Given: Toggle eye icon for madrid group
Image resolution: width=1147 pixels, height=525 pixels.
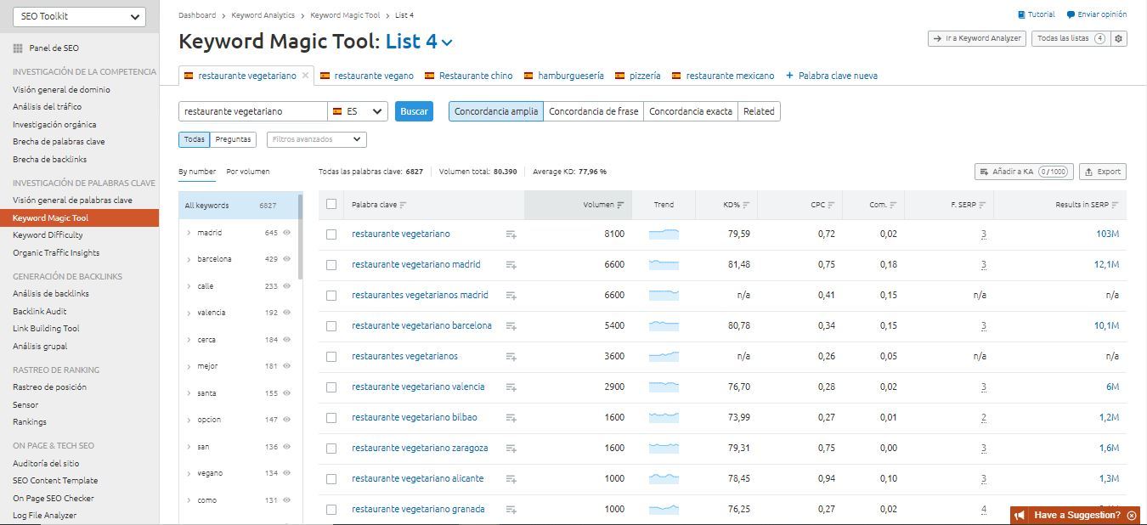Looking at the screenshot, I should pos(287,233).
